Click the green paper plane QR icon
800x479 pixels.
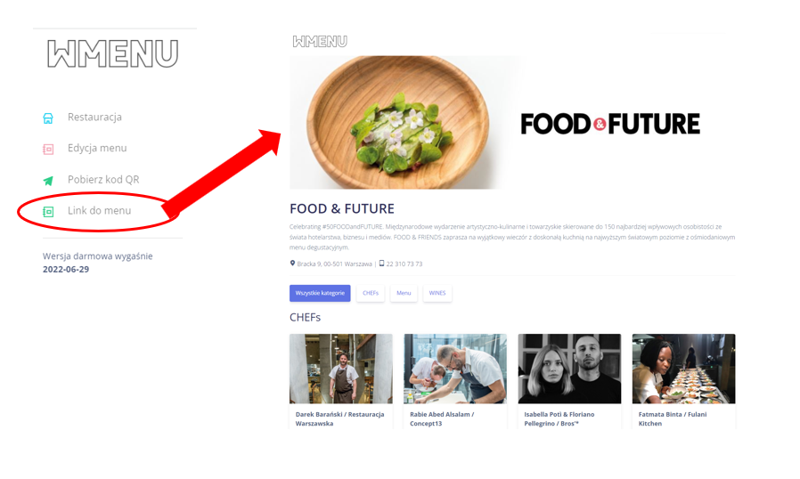coord(48,181)
